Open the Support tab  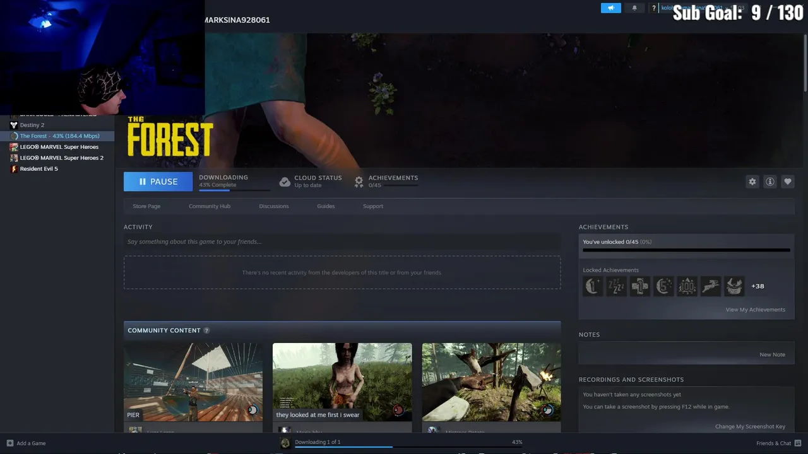(372, 206)
